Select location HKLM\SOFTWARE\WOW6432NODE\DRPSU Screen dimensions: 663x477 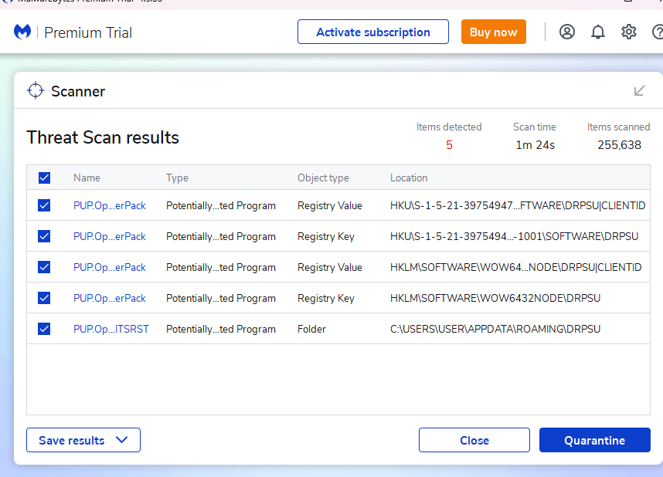(x=495, y=298)
